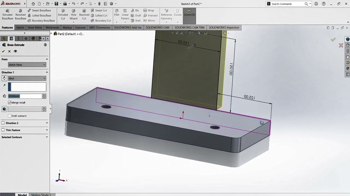Select Lofted Cut

(x=99, y=16)
